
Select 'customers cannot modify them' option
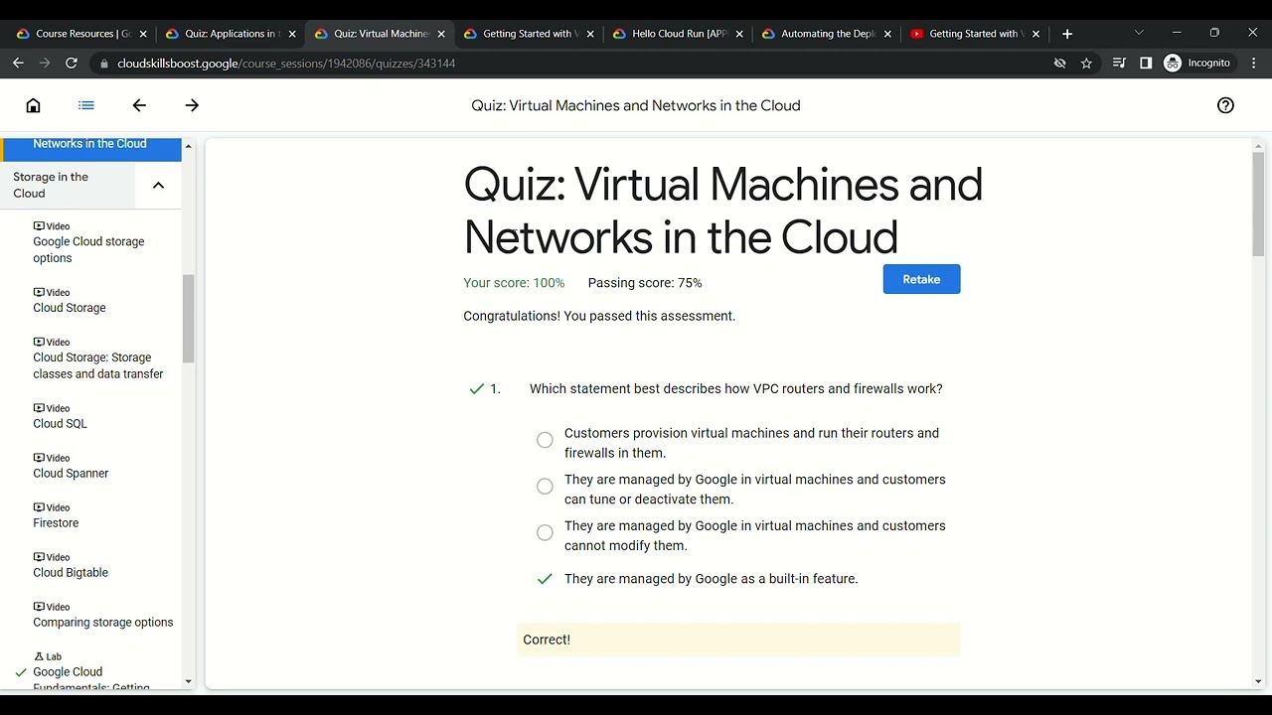coord(545,533)
